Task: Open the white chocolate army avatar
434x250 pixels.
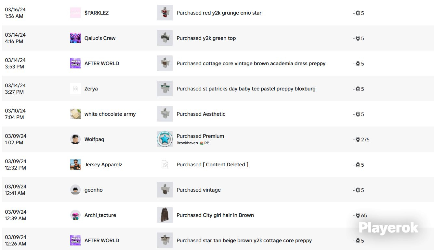Action: 75,114
